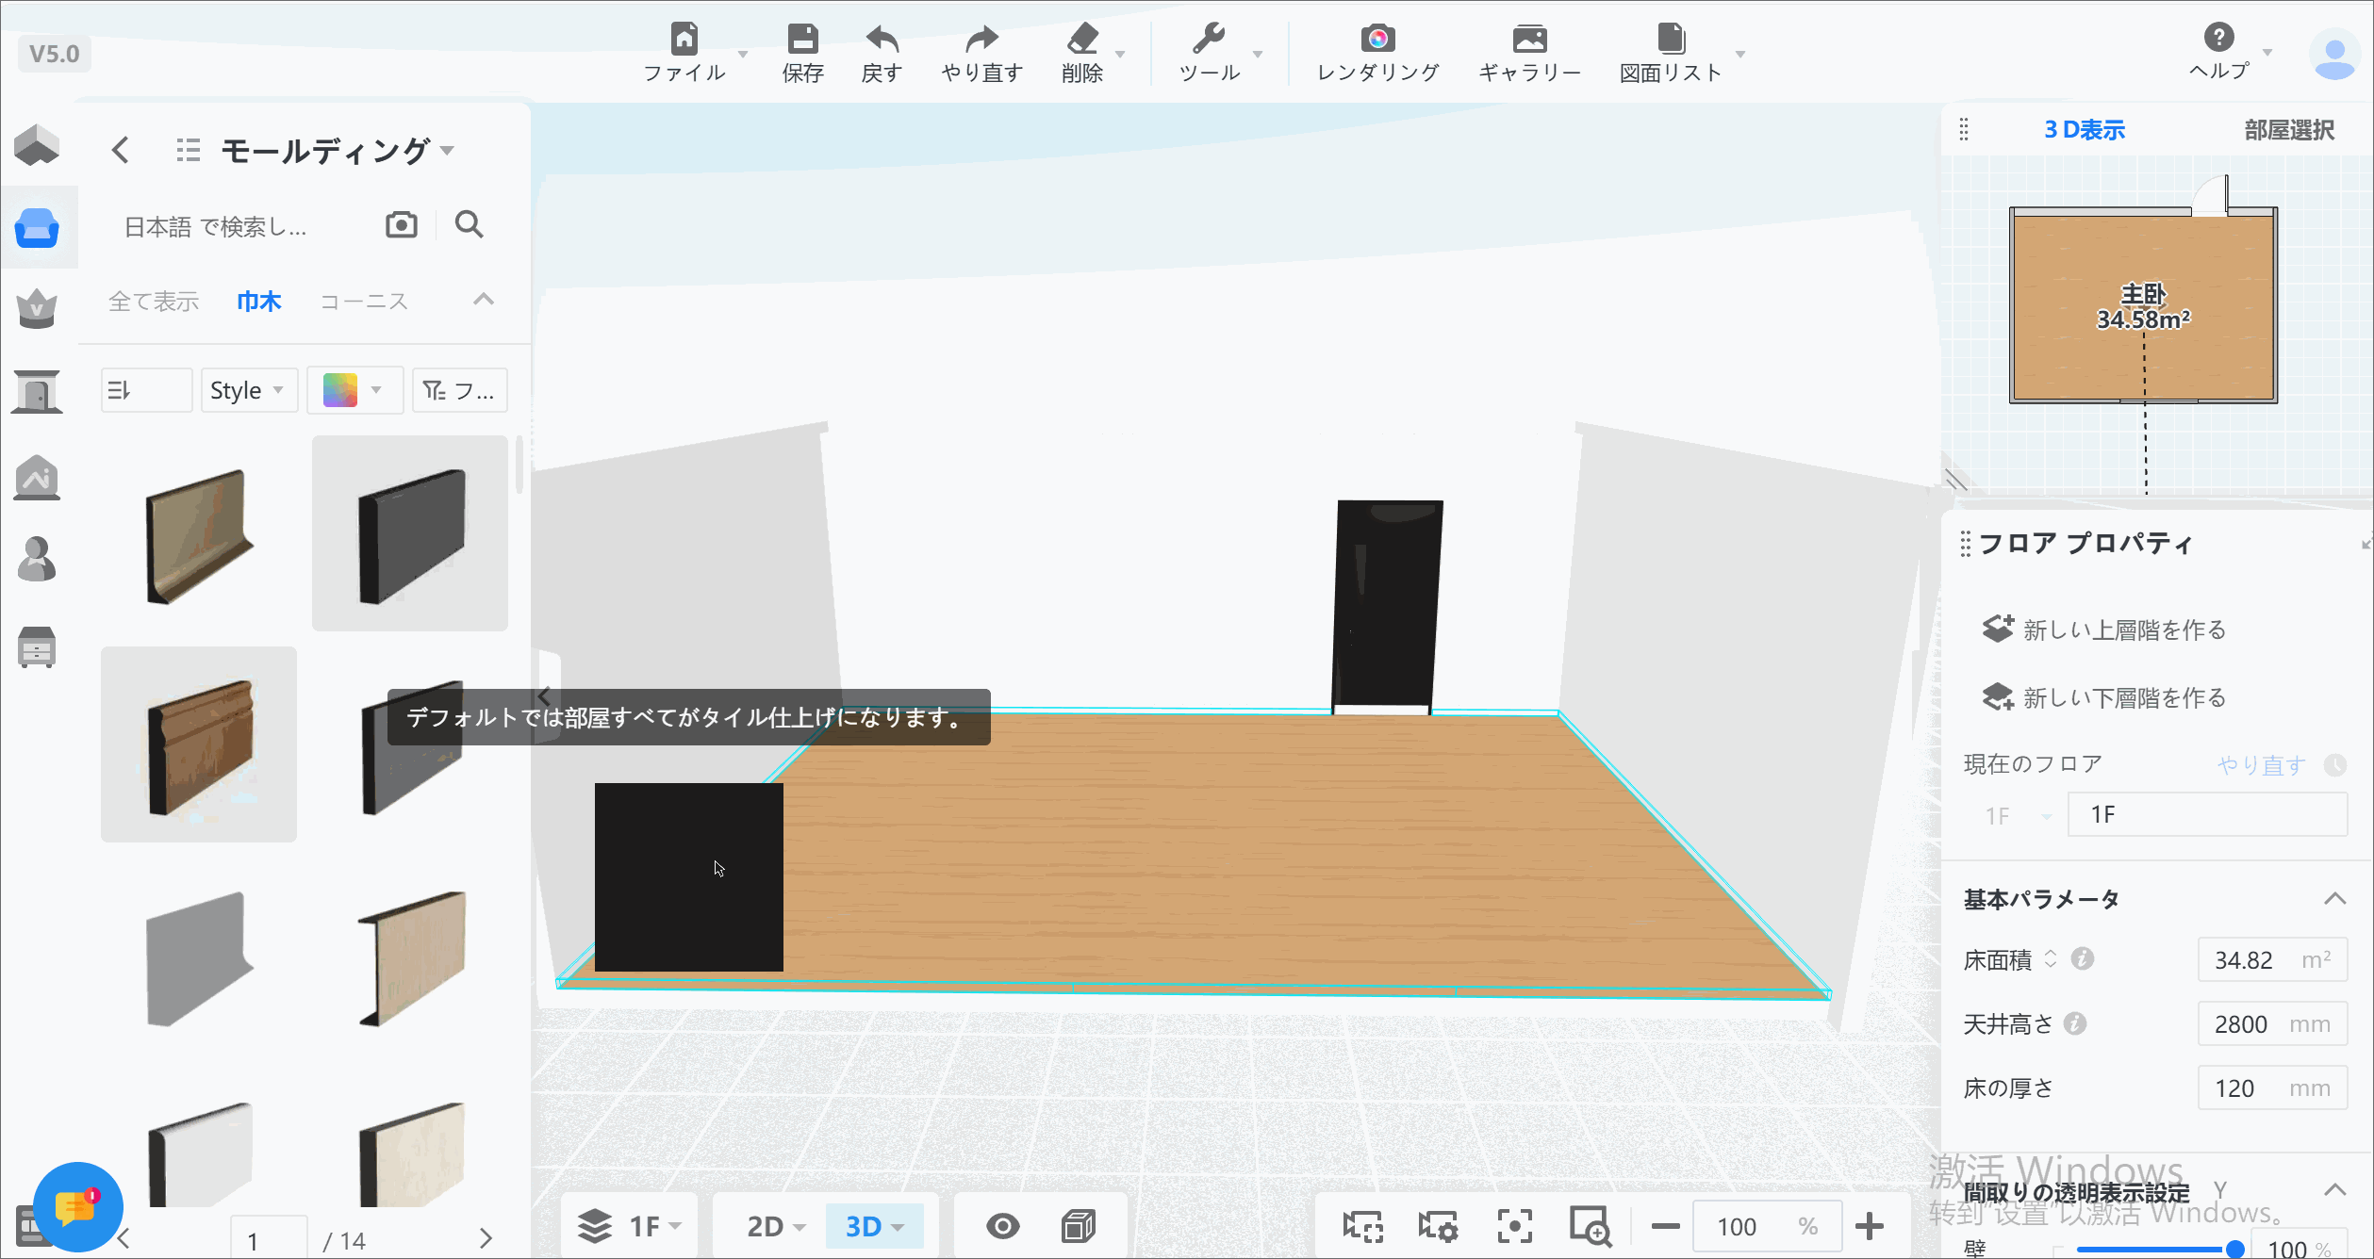This screenshot has width=2374, height=1259.
Task: Click the やり直す (Redo) arrow in top toolbar
Action: [x=981, y=53]
